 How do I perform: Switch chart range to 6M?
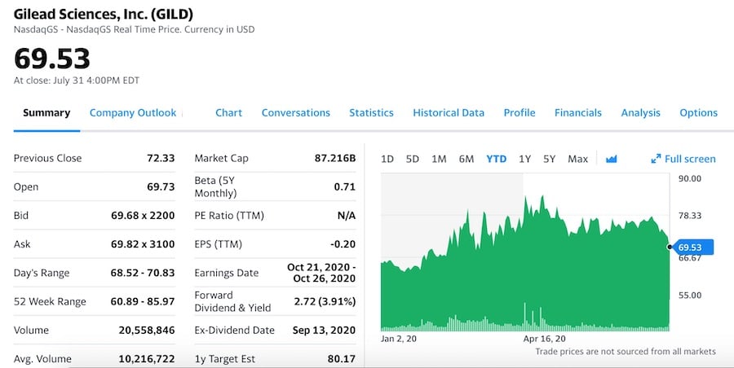[466, 159]
